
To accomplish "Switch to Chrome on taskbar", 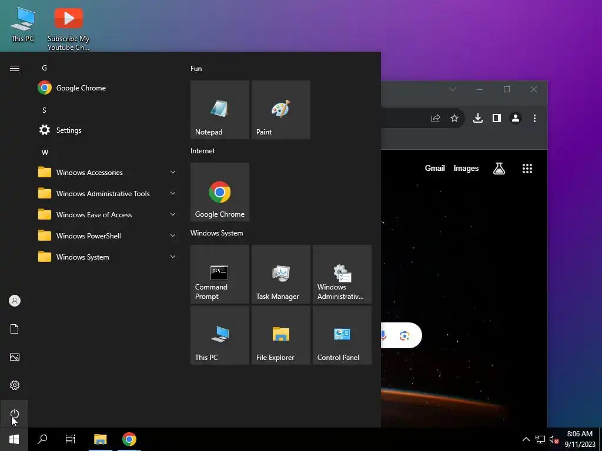I will pyautogui.click(x=129, y=439).
